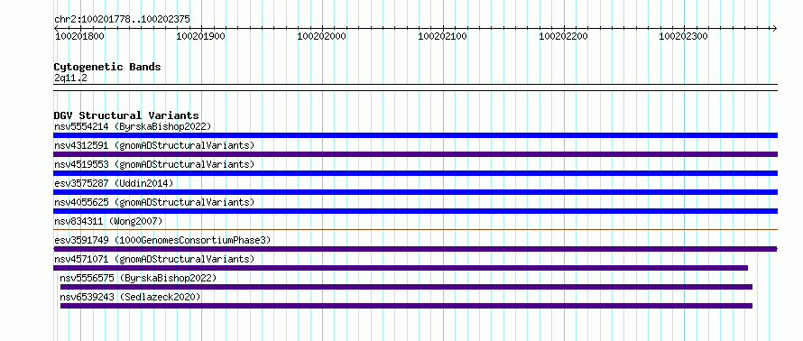Click the blue bar under nsv5554214
Viewport: 803px width, 341px height.
(x=415, y=135)
